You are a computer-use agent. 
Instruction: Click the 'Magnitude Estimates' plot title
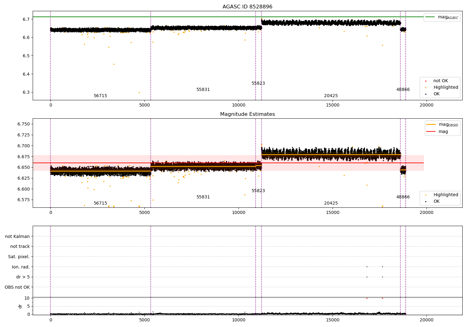point(247,114)
